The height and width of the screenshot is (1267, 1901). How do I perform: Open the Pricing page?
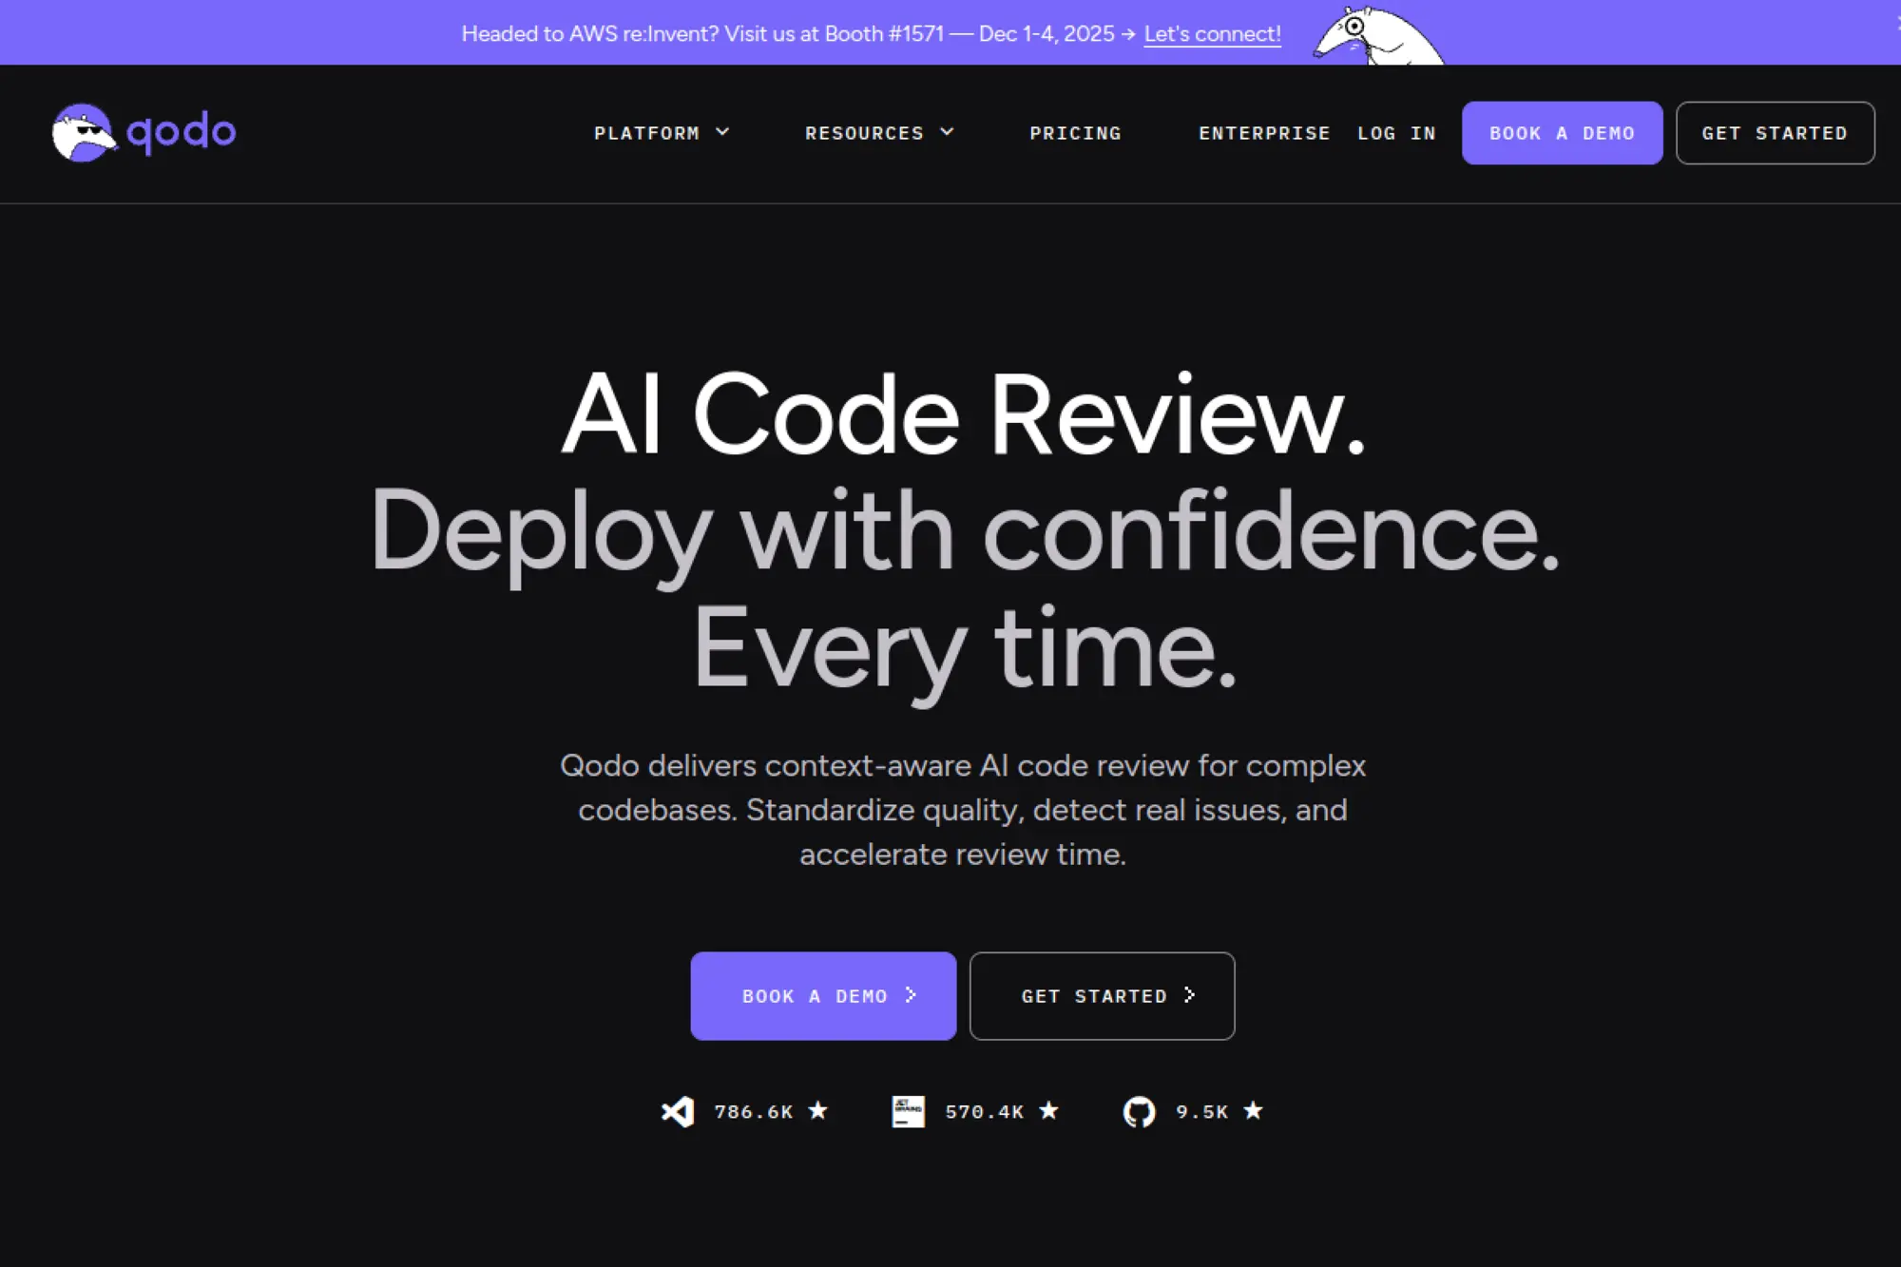tap(1075, 133)
